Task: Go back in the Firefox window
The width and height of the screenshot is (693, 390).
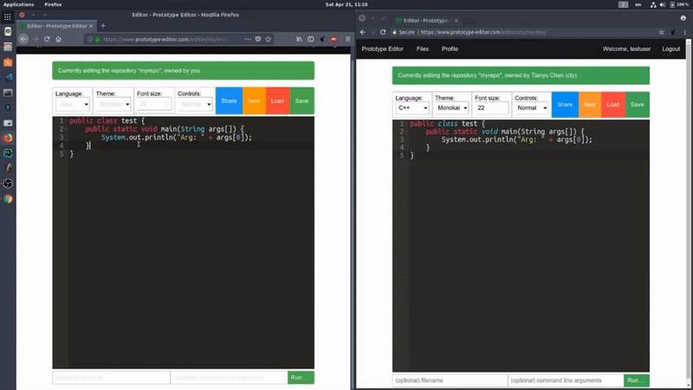Action: coord(23,39)
